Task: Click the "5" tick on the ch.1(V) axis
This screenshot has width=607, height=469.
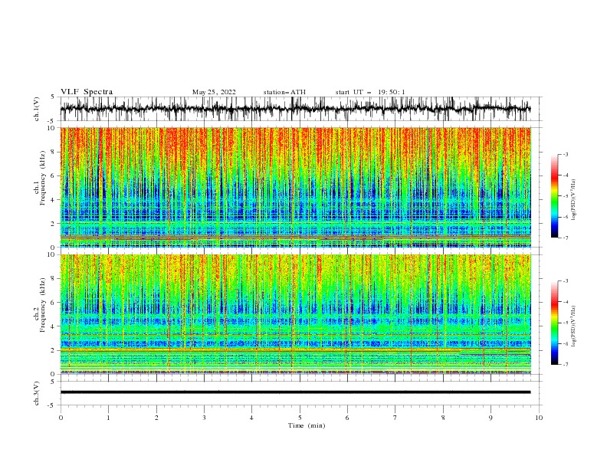Action: point(54,97)
